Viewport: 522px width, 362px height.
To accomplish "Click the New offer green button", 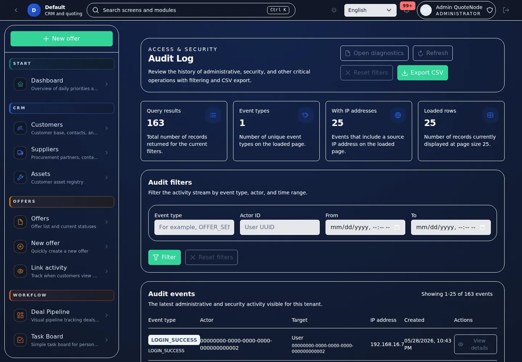I will coord(62,39).
